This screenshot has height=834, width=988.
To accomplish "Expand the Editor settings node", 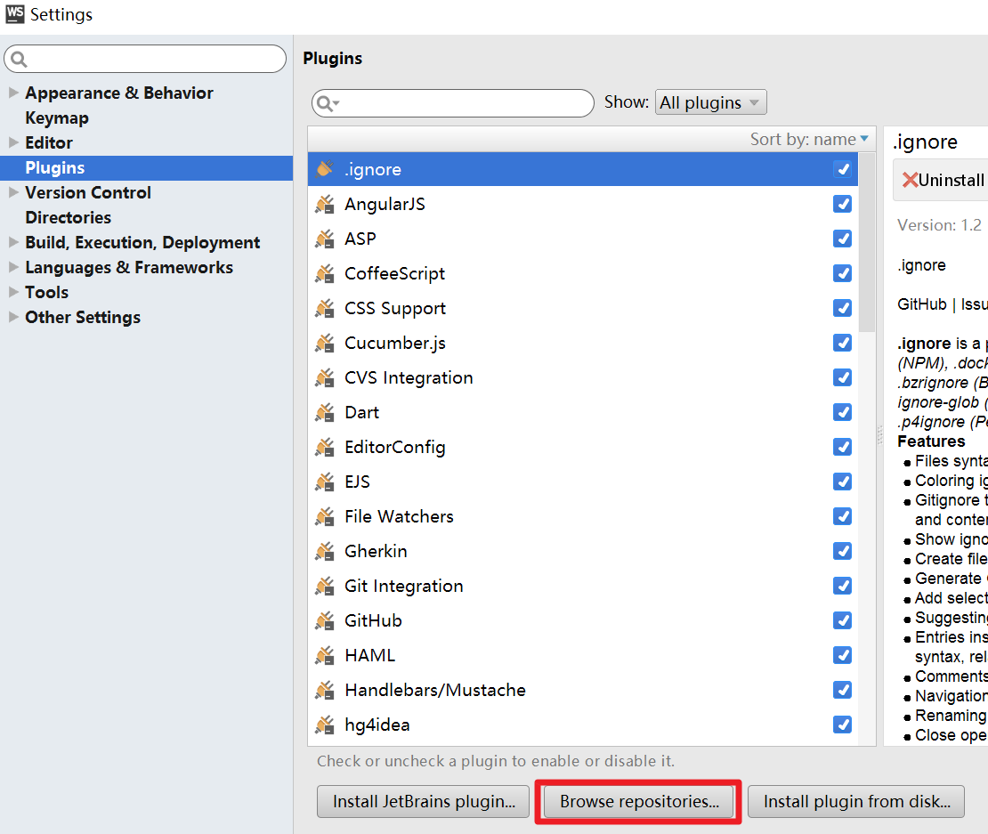I will coord(13,142).
